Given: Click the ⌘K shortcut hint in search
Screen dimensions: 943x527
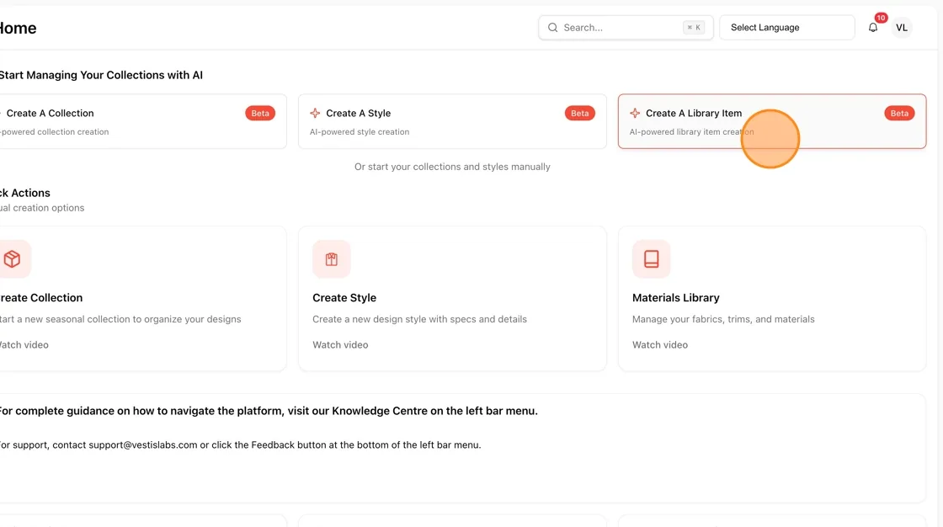Looking at the screenshot, I should pyautogui.click(x=694, y=28).
